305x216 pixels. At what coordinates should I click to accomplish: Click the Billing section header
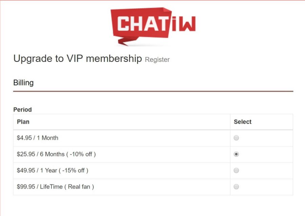point(23,82)
